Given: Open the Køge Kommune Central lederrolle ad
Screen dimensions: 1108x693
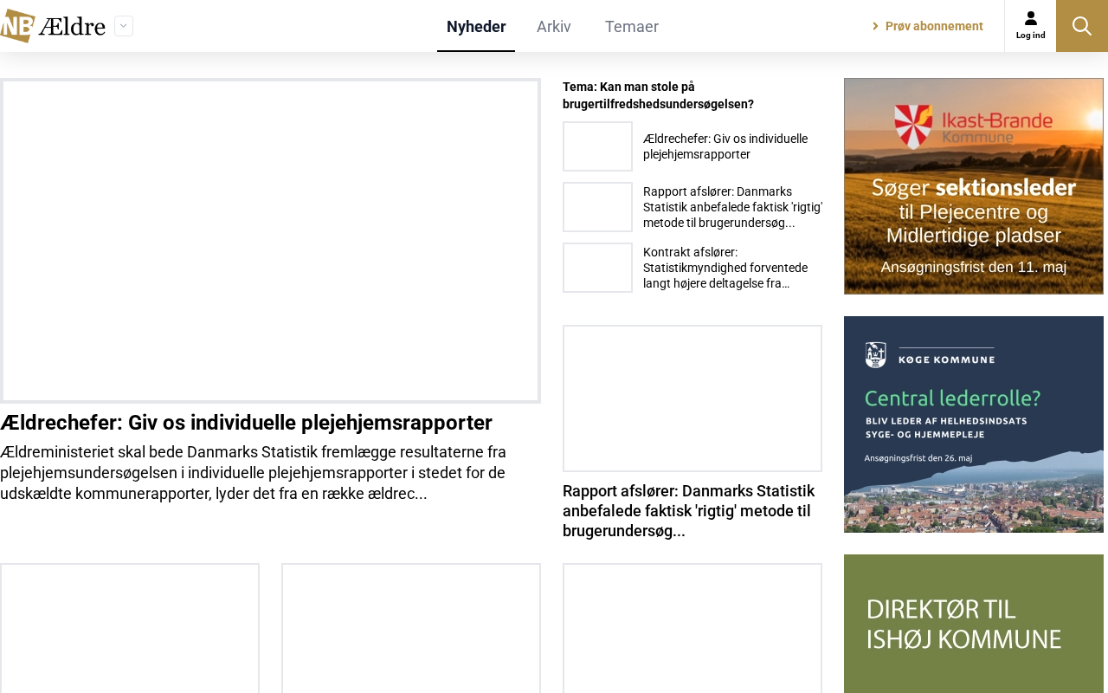Looking at the screenshot, I should (x=974, y=424).
